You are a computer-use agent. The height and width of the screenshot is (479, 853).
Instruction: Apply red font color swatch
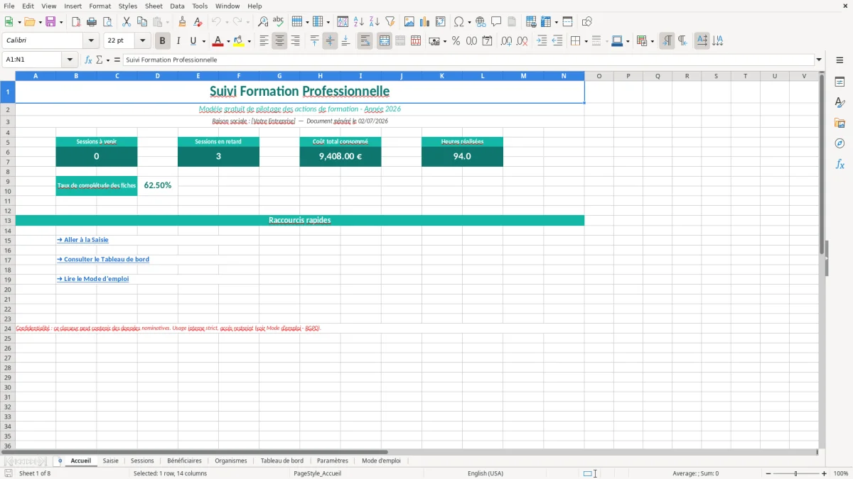[218, 41]
